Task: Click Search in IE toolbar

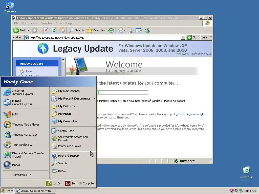Action: click(76, 30)
